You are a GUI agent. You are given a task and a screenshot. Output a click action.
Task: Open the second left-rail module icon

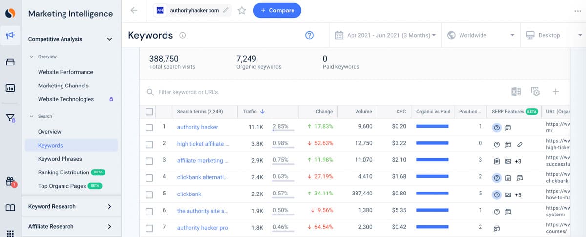click(x=10, y=62)
